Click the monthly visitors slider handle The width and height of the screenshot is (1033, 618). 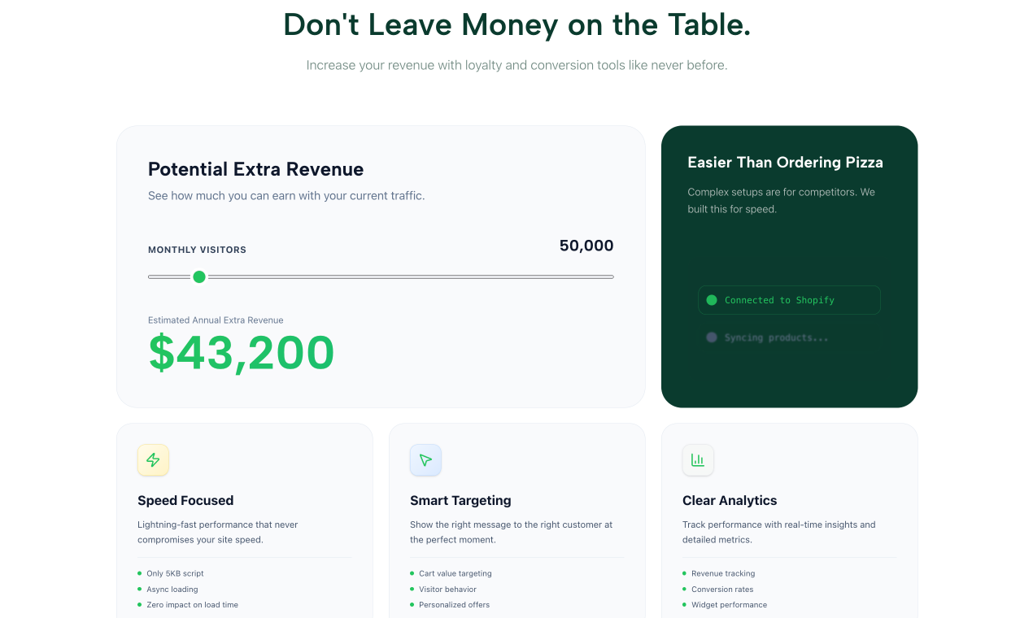[199, 276]
